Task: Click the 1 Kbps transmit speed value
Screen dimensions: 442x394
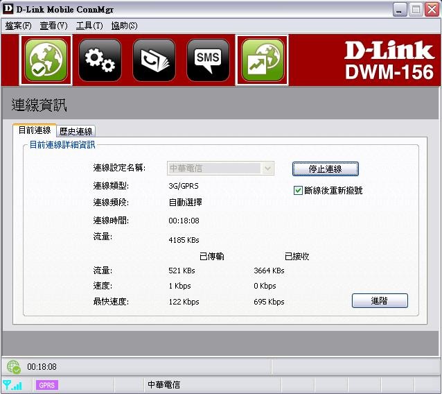Action: [180, 286]
